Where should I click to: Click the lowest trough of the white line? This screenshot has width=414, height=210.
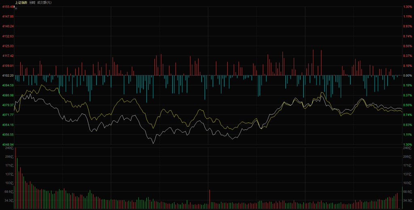point(153,143)
